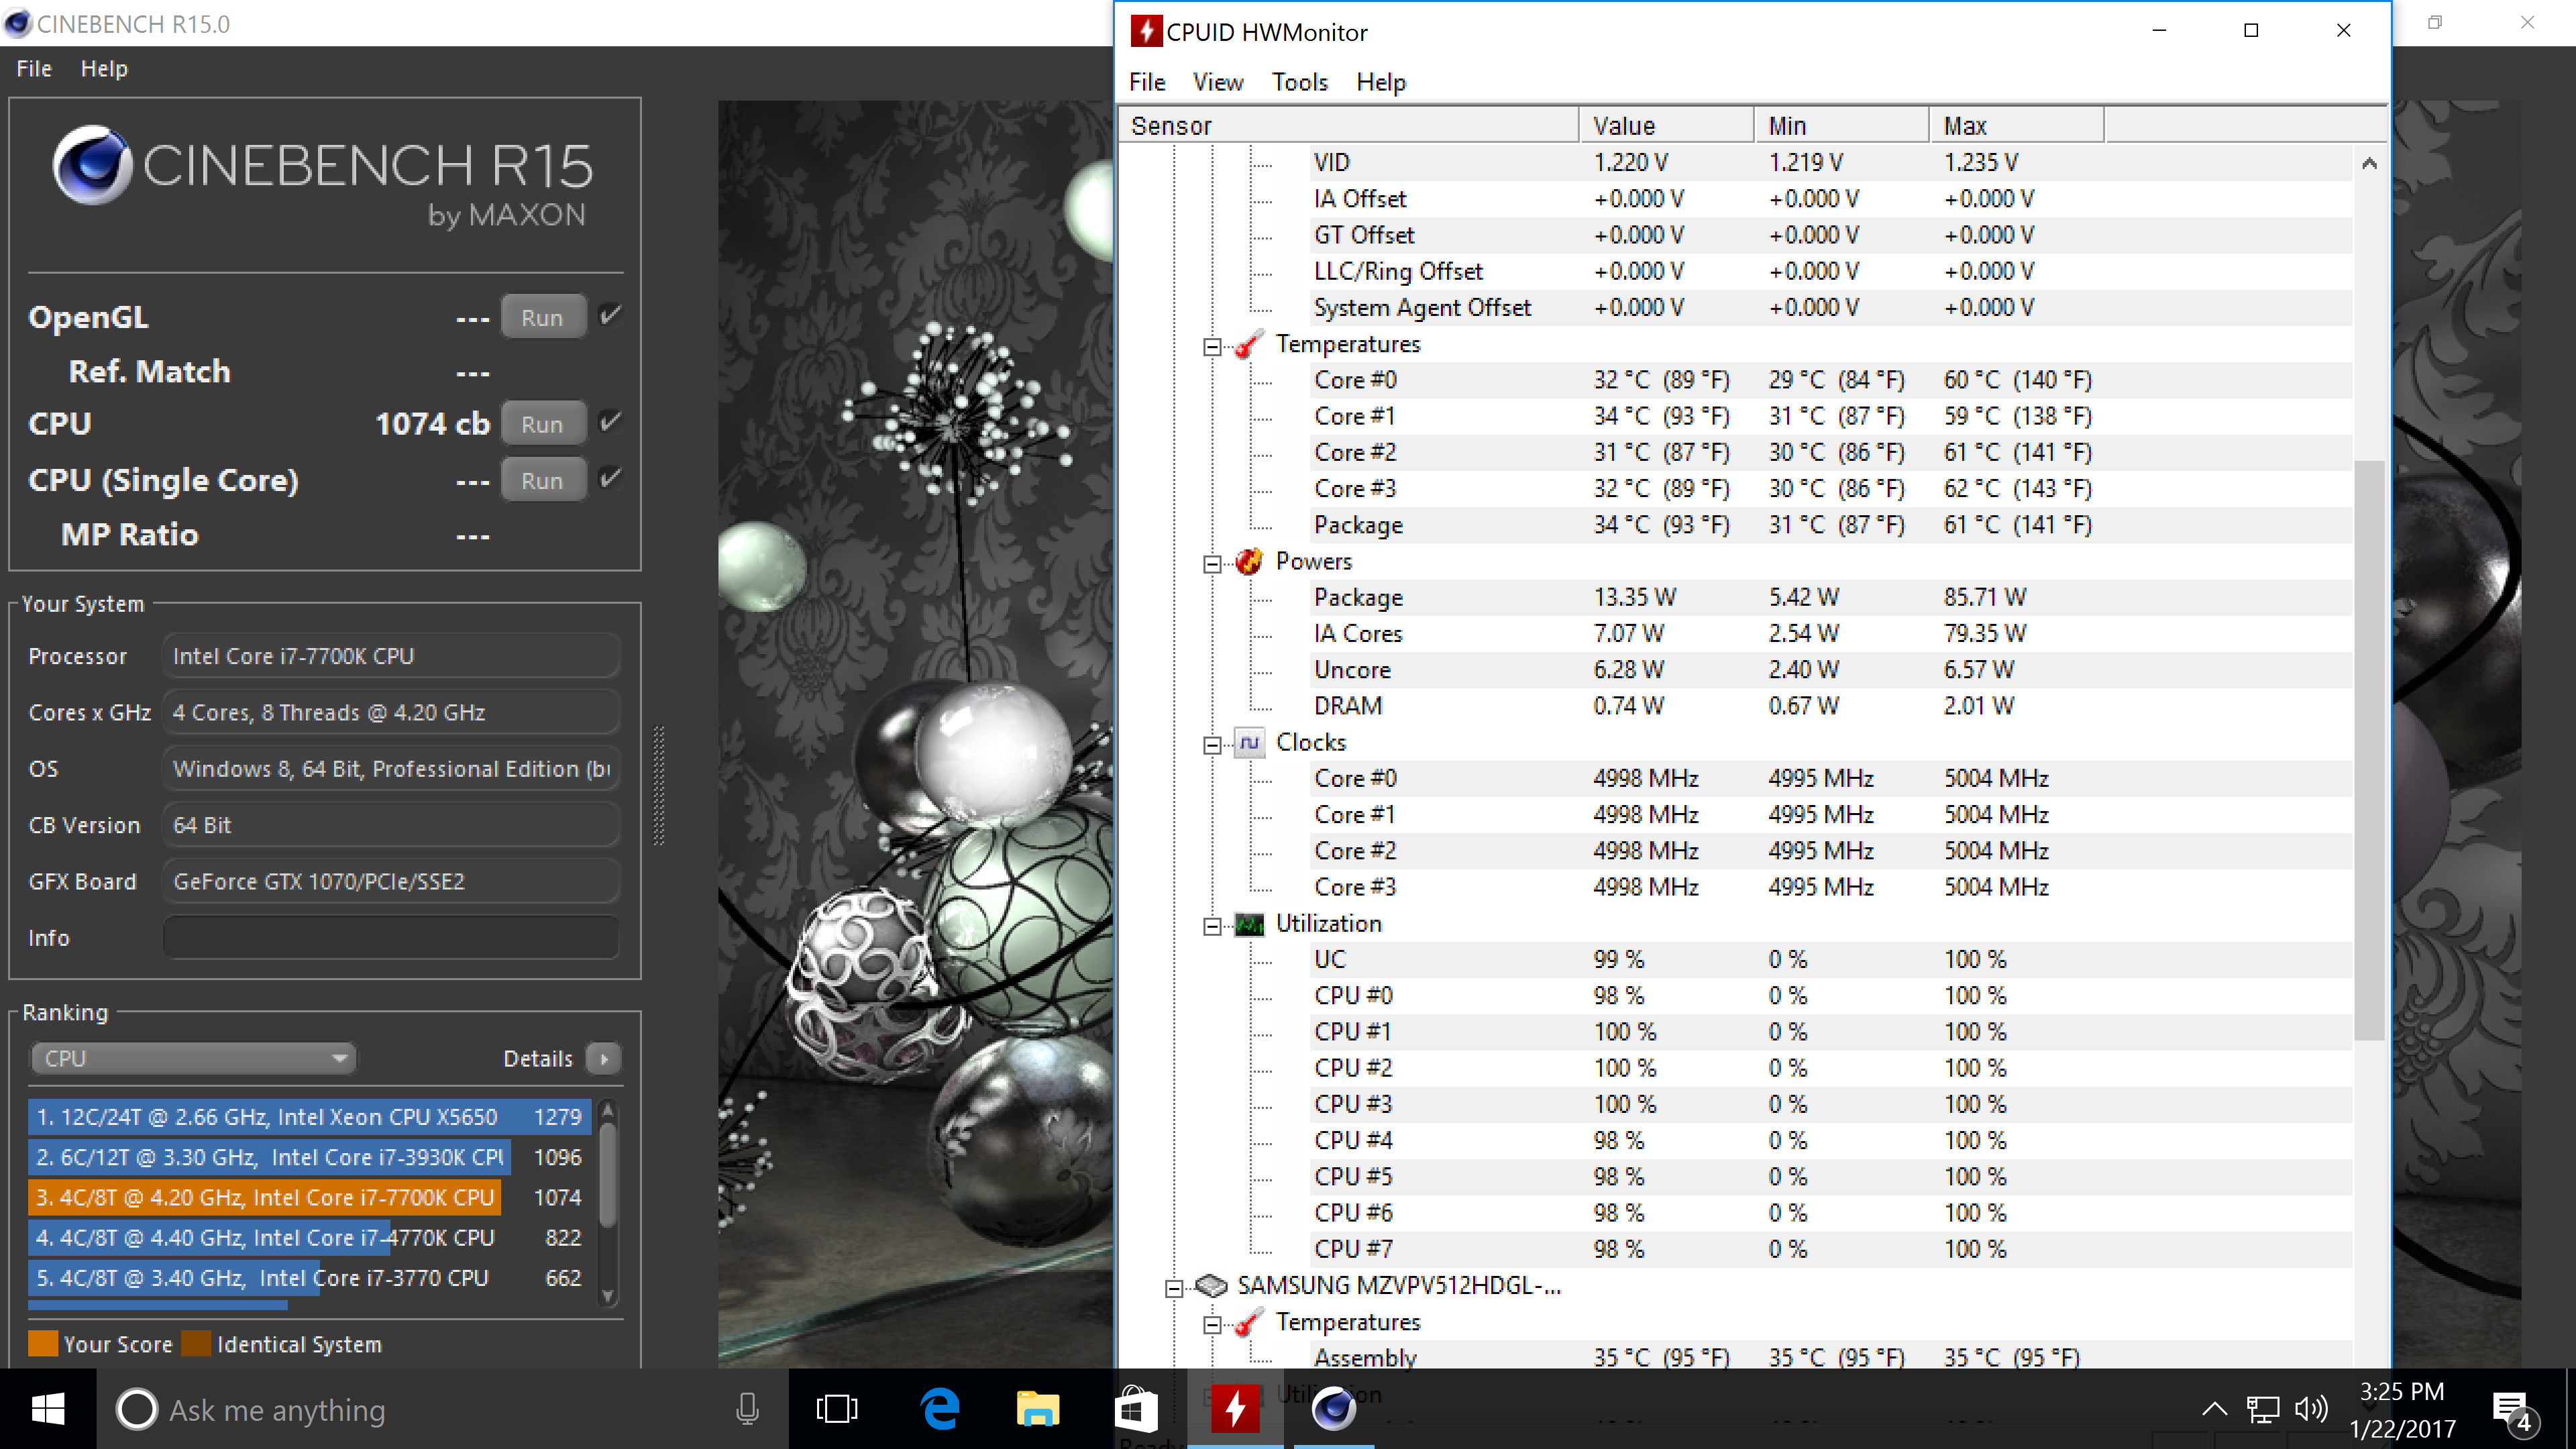Toggle the OpenGL test checkbox
Viewport: 2576px width, 1449px height.
[610, 316]
